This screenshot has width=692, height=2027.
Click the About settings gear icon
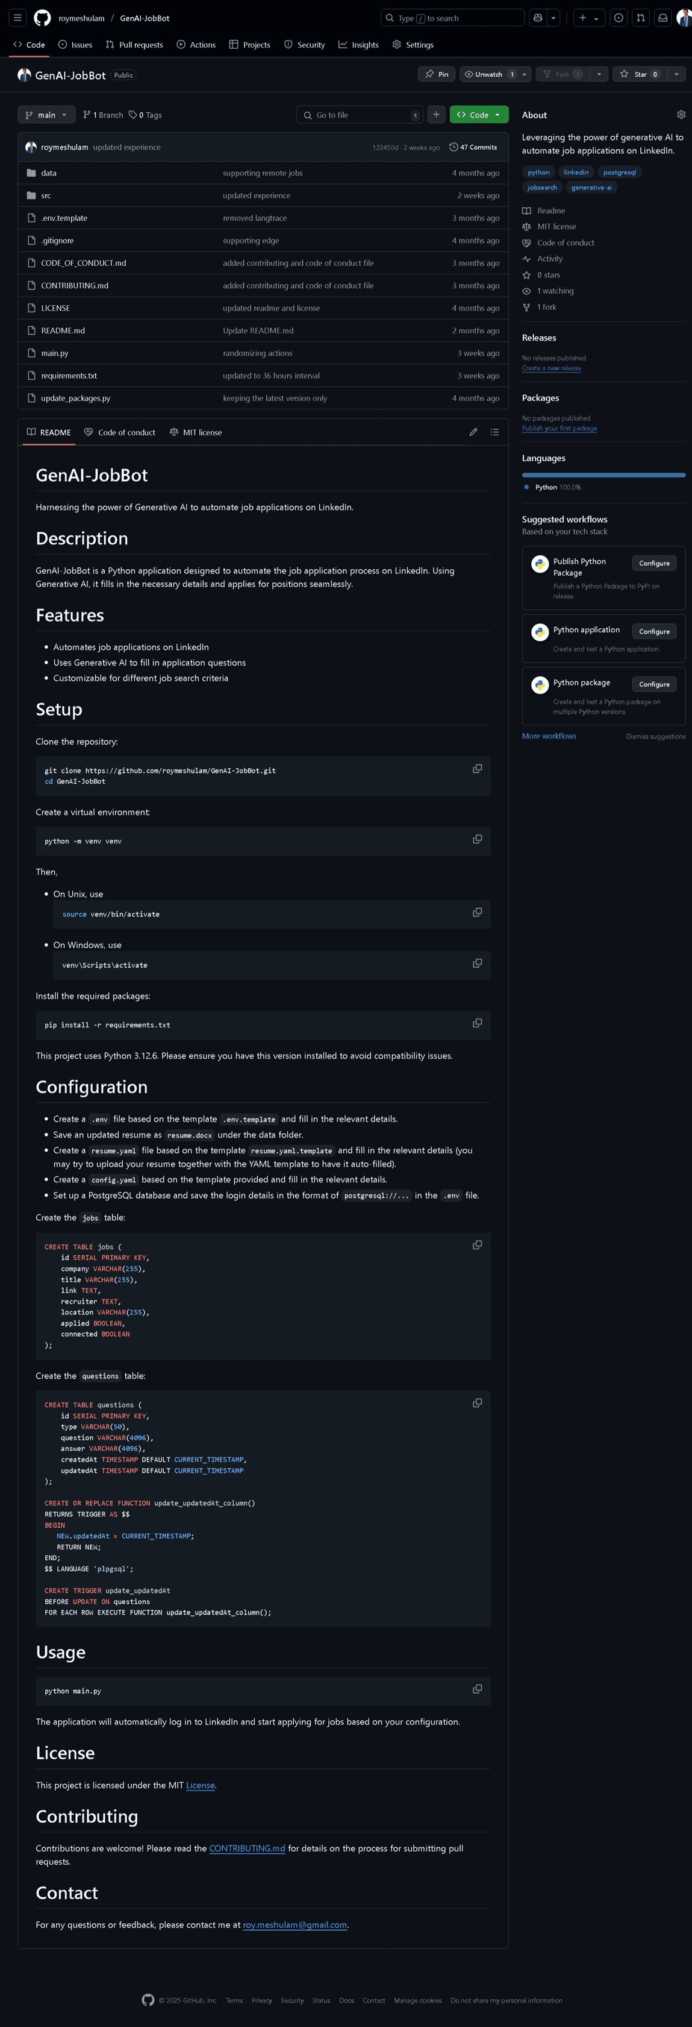pyautogui.click(x=681, y=114)
